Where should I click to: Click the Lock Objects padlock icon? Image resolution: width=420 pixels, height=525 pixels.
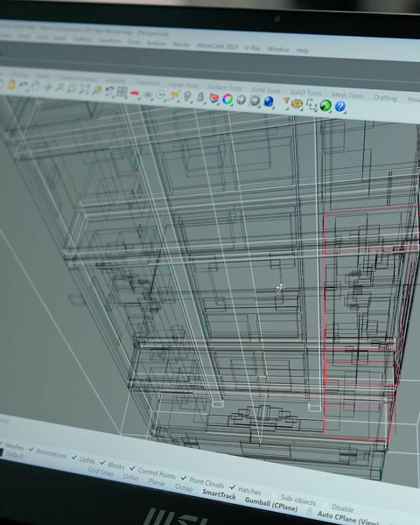pos(200,97)
